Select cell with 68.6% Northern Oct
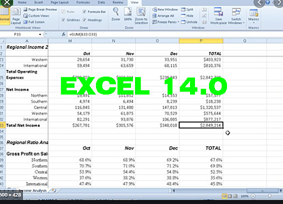Screen dimensions: 283x204 70,160
